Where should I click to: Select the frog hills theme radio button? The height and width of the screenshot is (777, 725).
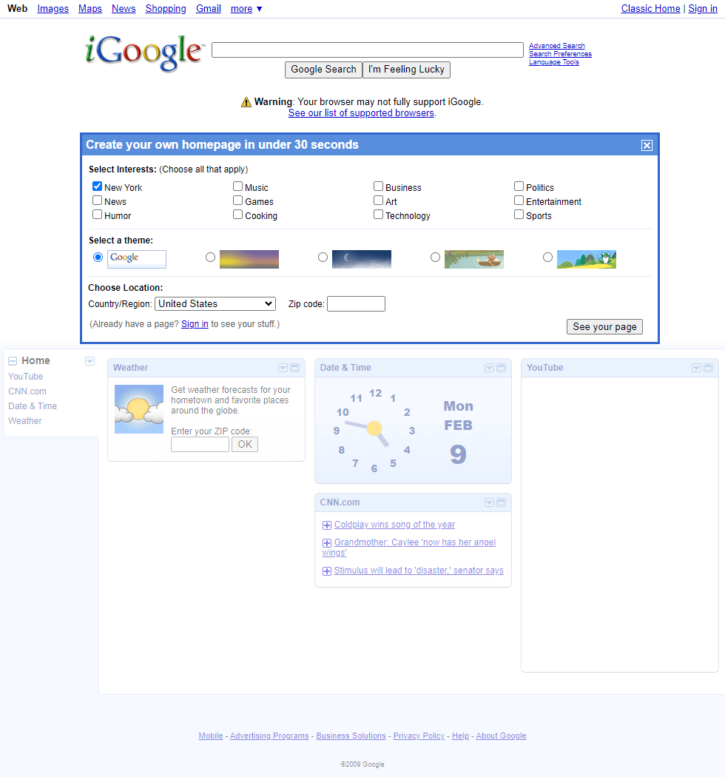[x=547, y=258]
